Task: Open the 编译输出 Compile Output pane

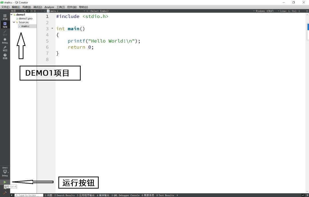Action: tap(103, 195)
